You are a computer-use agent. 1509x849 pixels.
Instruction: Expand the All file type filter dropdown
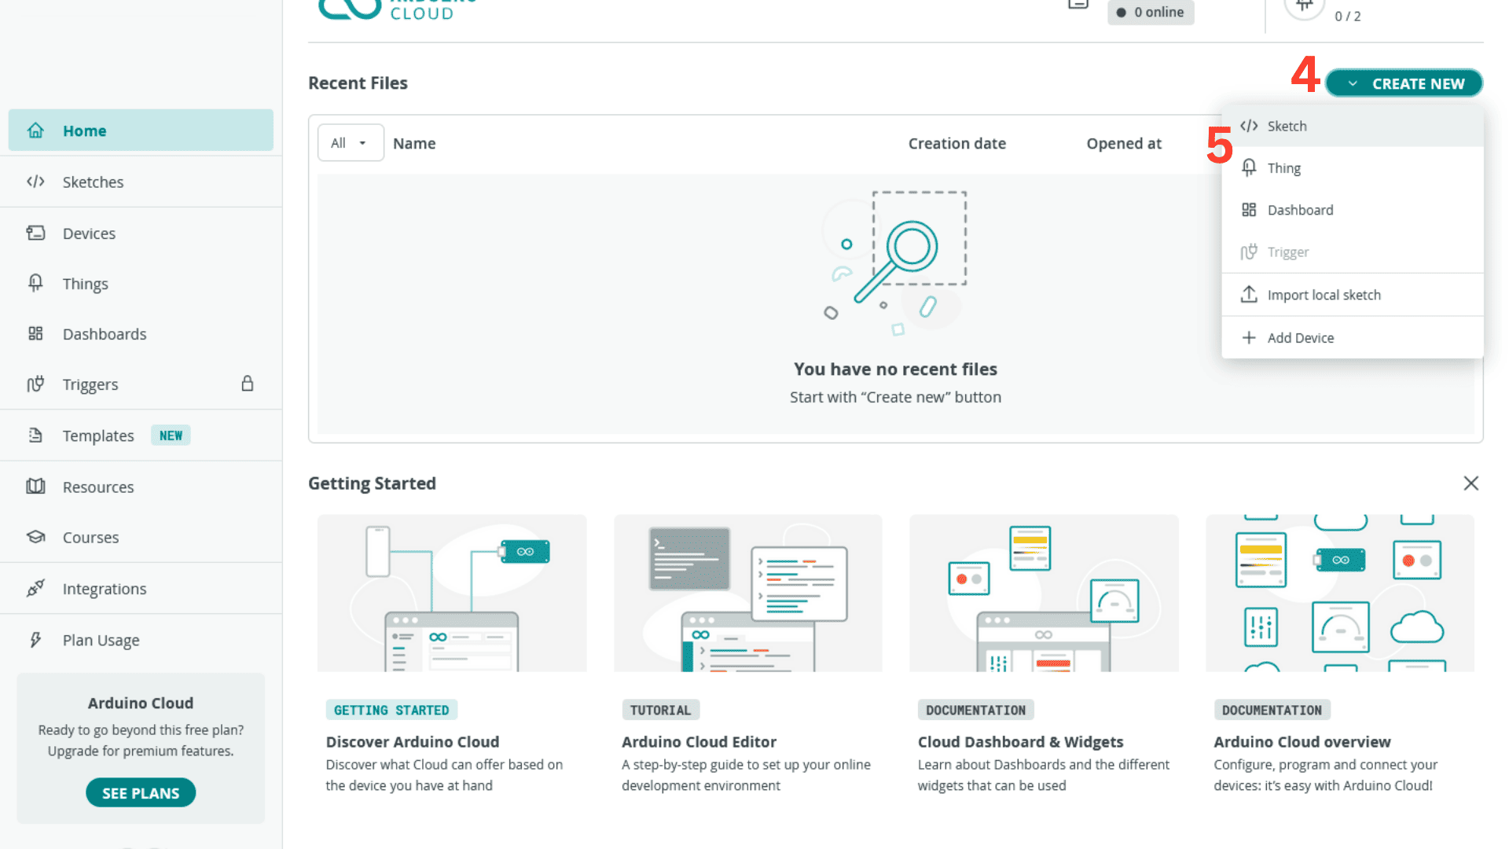click(351, 143)
